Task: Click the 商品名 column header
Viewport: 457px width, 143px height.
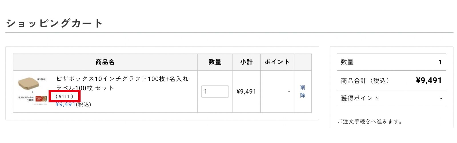Action: [105, 62]
